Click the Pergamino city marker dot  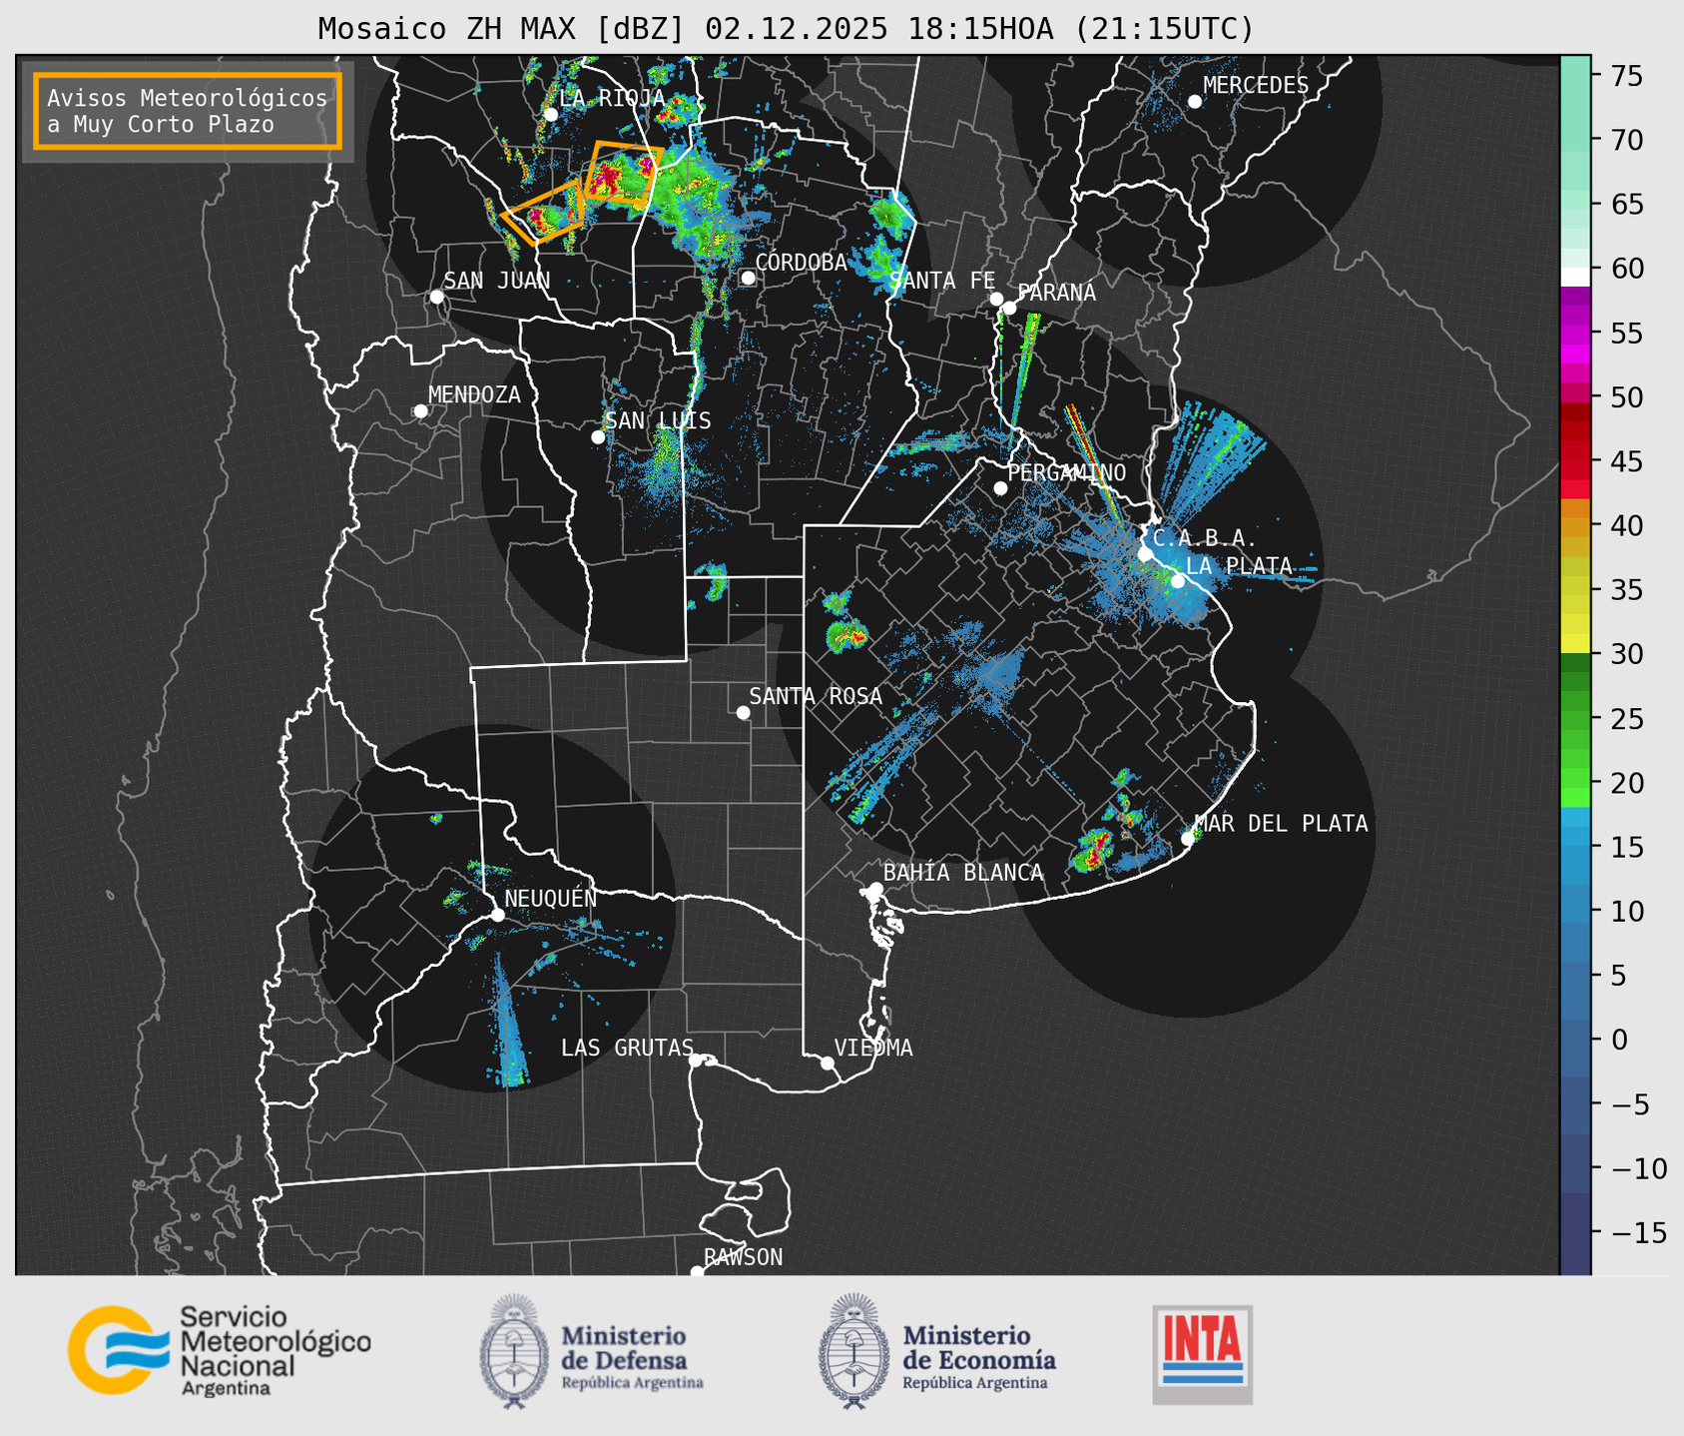tap(1000, 488)
